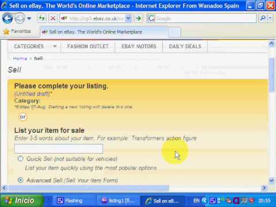
Task: Refresh the page with the green arrows icon
Action: (x=41, y=18)
